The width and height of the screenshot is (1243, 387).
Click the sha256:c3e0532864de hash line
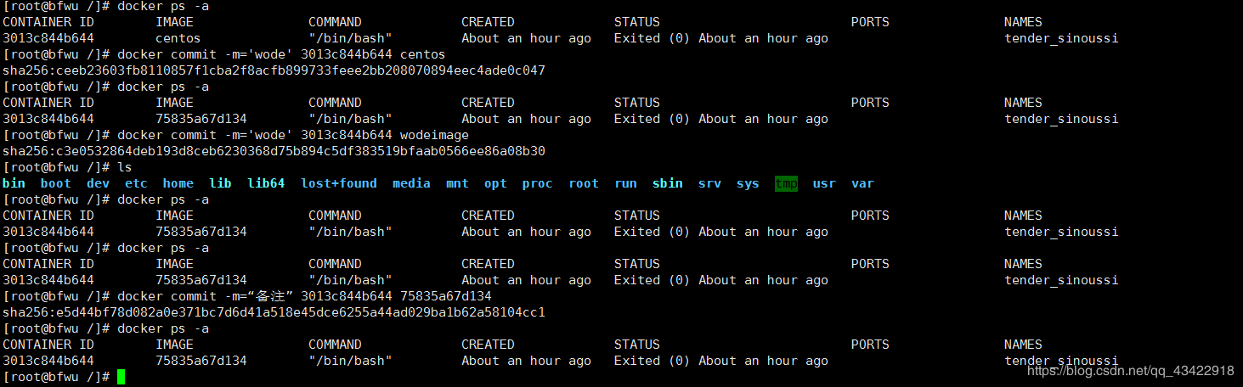click(x=274, y=151)
